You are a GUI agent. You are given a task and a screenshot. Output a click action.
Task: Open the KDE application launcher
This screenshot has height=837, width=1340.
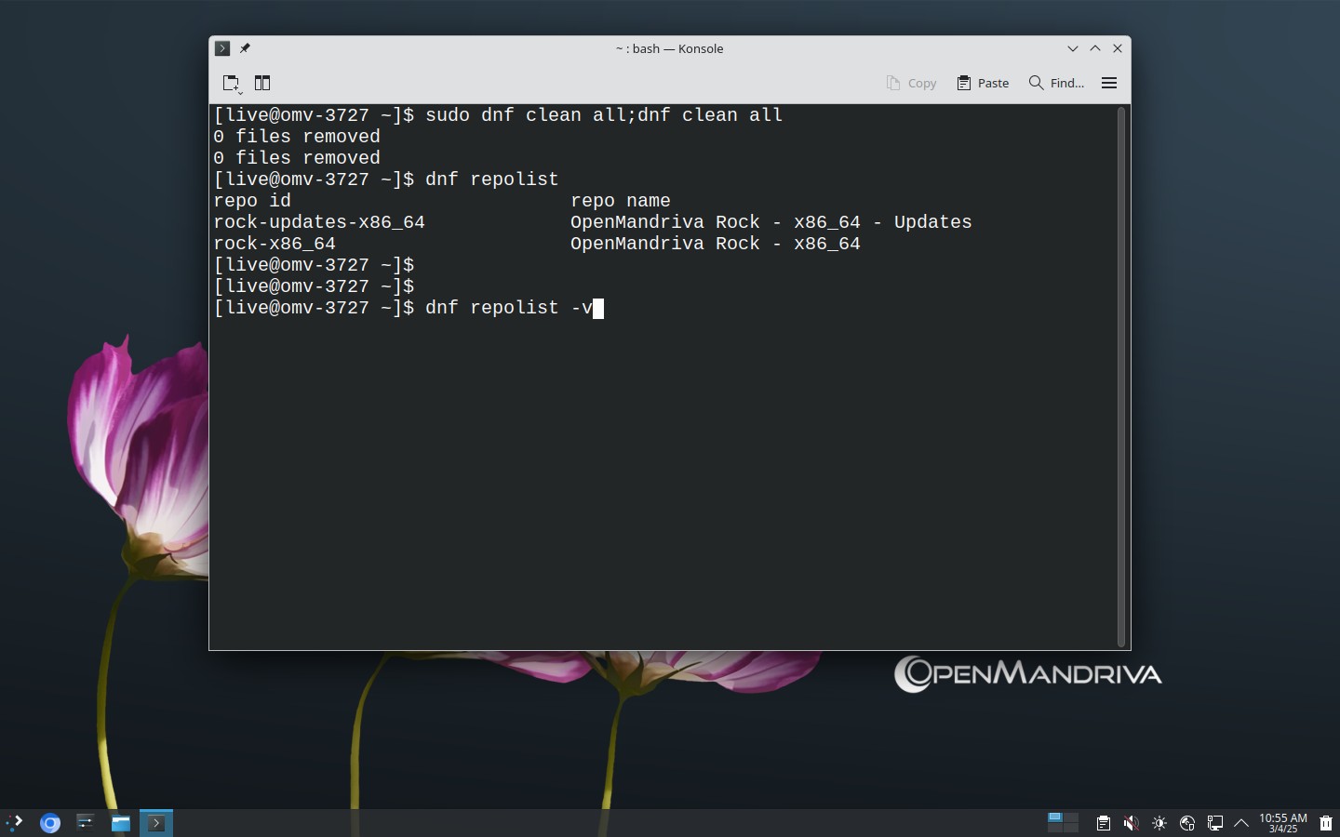click(14, 822)
